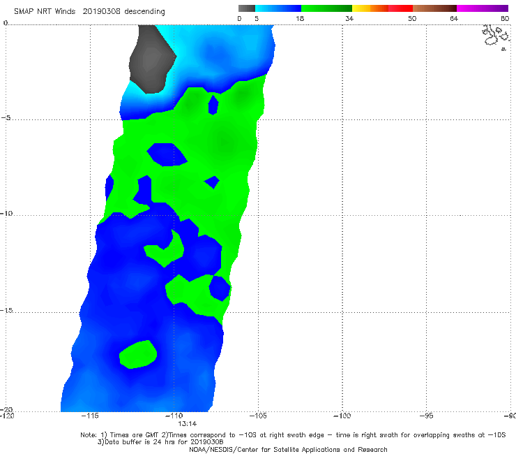Click the color bar label '34'
The image size is (516, 454).
[x=349, y=19]
